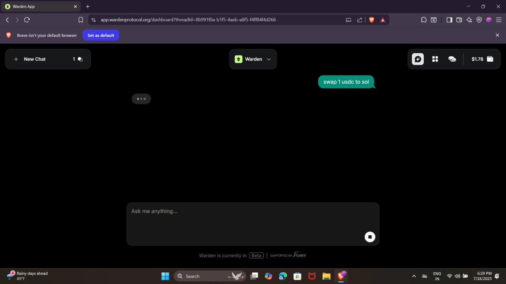Open the tab search icon beside extensions
This screenshot has height=284, width=506.
coord(433,20)
